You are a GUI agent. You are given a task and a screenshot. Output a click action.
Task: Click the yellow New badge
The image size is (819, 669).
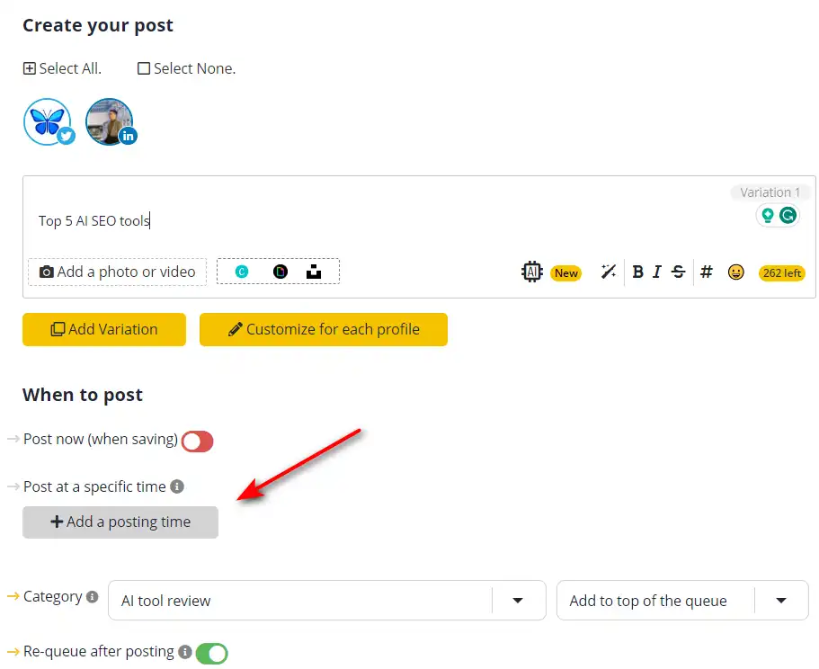566,273
